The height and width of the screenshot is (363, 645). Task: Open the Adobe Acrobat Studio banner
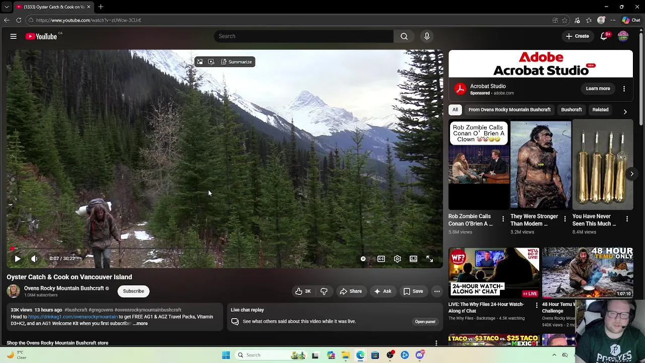pos(541,64)
